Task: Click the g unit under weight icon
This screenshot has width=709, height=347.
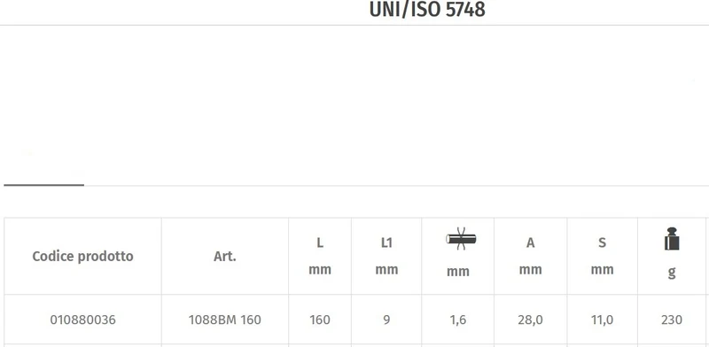Action: click(x=672, y=273)
